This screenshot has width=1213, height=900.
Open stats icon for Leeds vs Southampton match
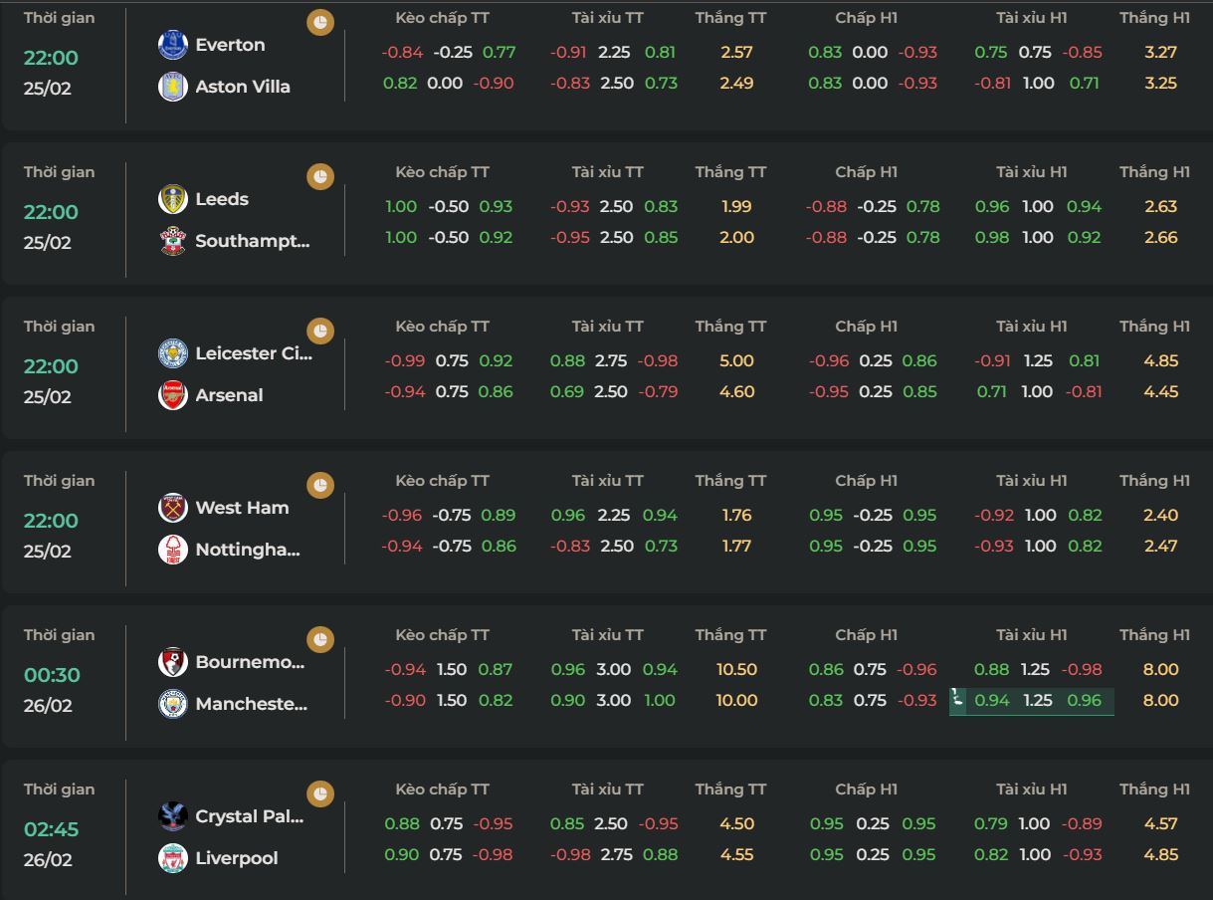coord(320,176)
